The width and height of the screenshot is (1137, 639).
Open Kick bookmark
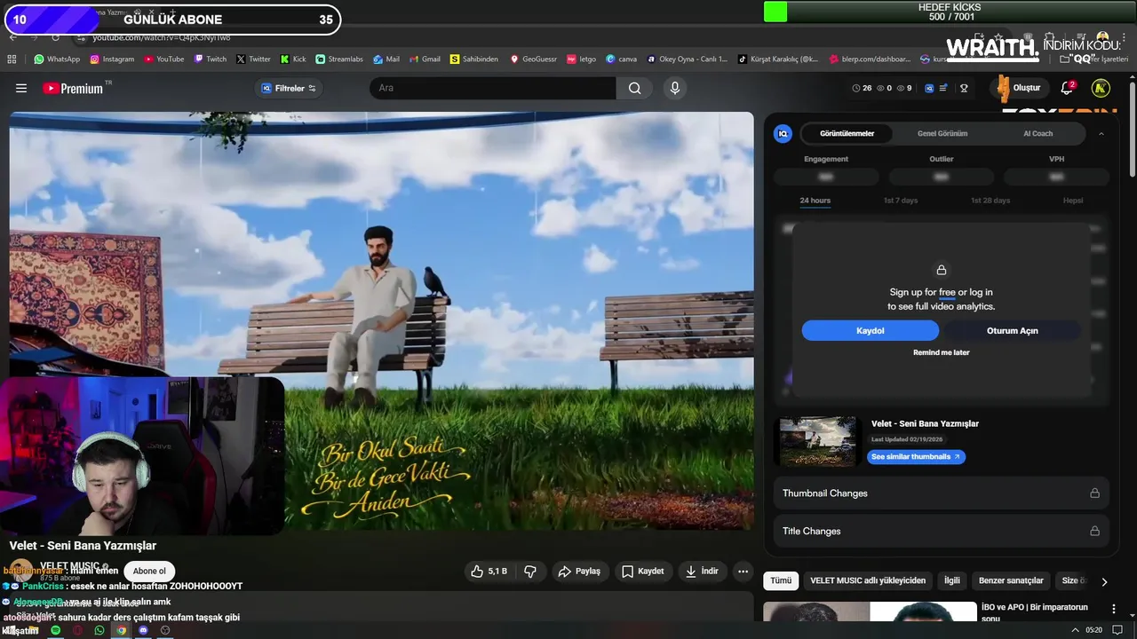(293, 59)
